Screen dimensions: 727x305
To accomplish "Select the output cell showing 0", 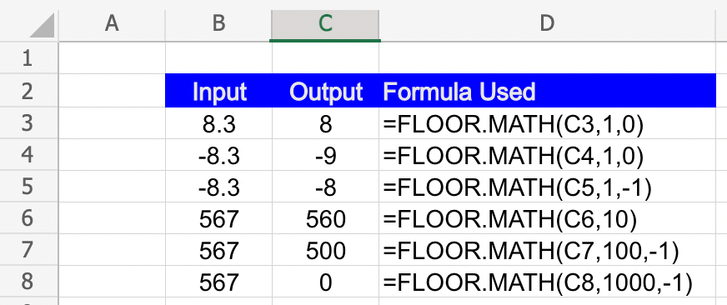I will point(325,282).
